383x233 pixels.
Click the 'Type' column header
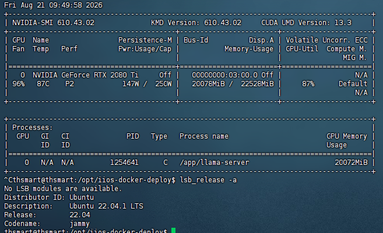[x=159, y=136]
